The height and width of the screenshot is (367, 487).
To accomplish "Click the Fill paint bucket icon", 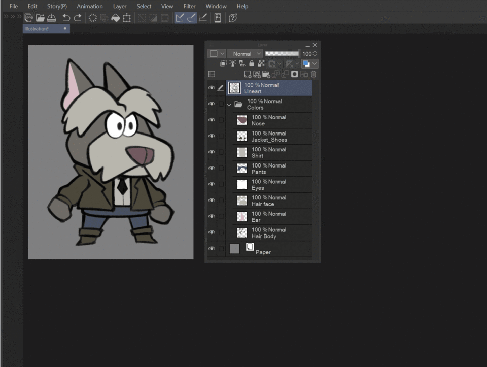I will [115, 18].
